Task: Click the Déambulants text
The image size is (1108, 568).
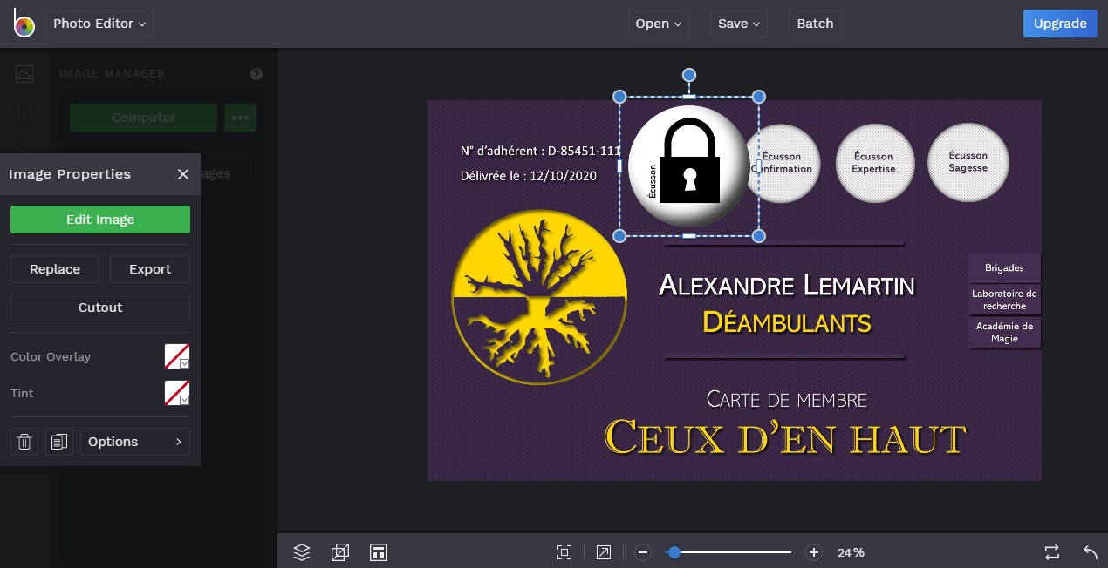Action: pos(787,322)
